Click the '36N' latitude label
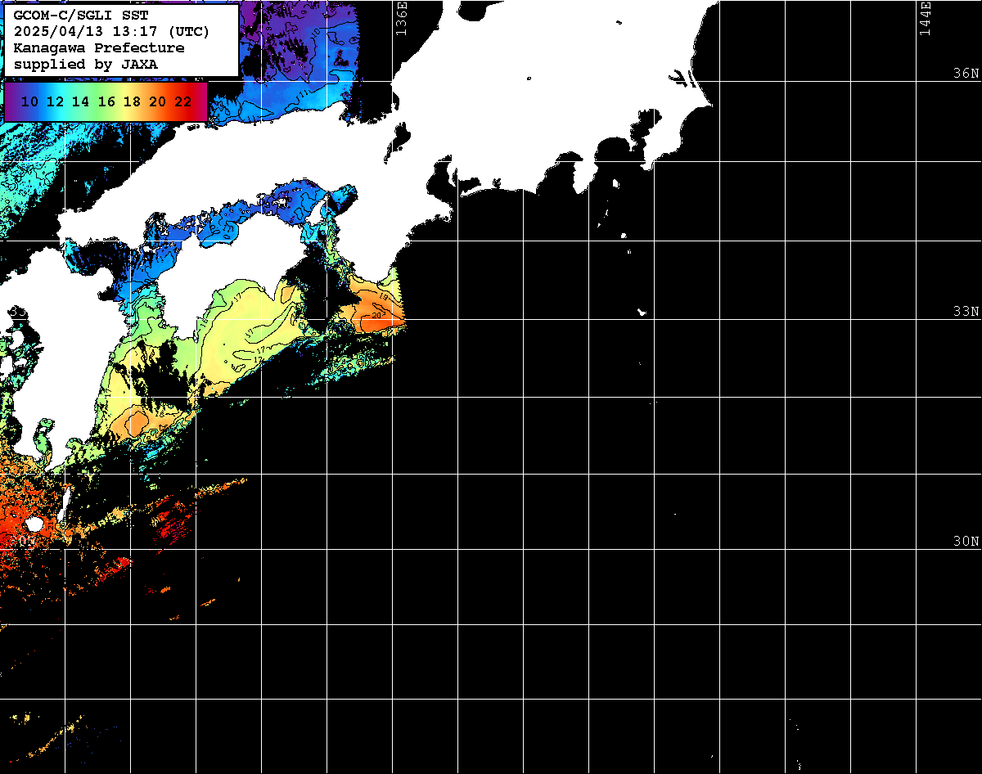The width and height of the screenshot is (982, 774). click(x=966, y=74)
